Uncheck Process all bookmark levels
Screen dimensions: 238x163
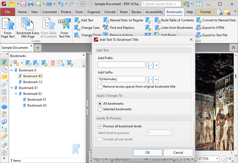tap(100, 127)
